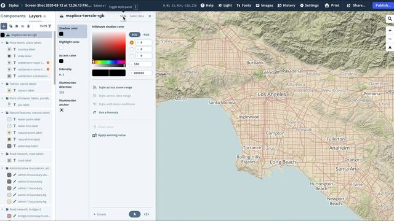Open Settings in the top bar
The height and width of the screenshot is (221, 394).
click(309, 6)
